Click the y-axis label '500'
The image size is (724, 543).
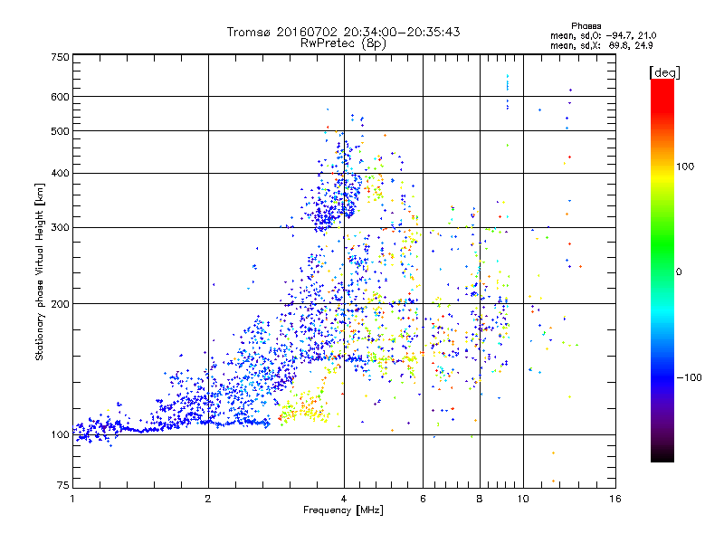point(61,131)
